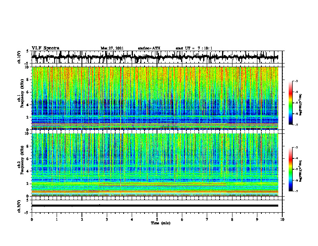Click the time axis tick label '5'
Viewport: 318px width, 246px height.
pos(157,219)
